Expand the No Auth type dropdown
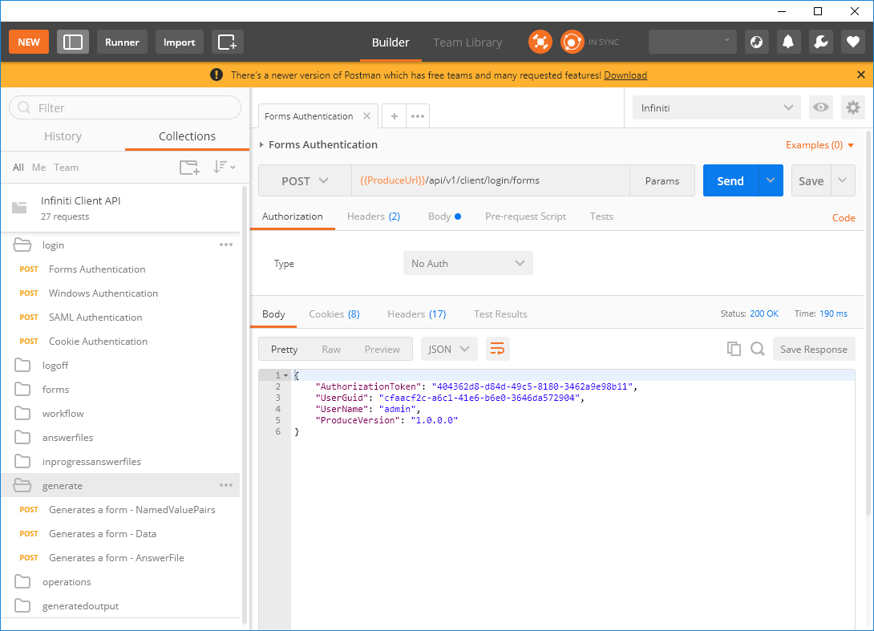874x631 pixels. 467,263
